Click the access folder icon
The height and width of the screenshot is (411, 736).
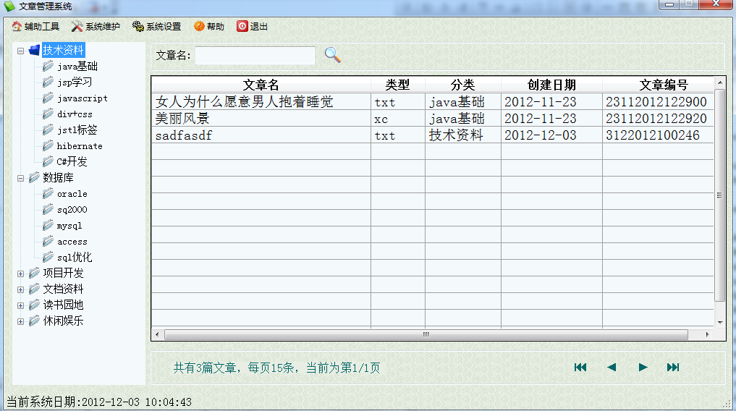click(x=48, y=241)
